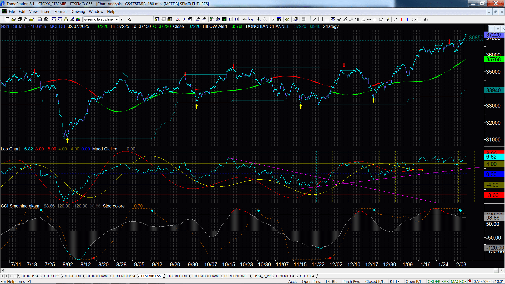Switch to FTSEMIB C164 tab
This screenshot has width=505, height=284.
coord(124,276)
